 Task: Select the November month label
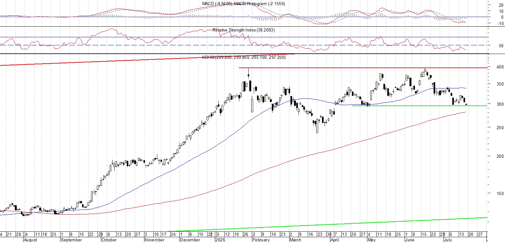[155, 240]
